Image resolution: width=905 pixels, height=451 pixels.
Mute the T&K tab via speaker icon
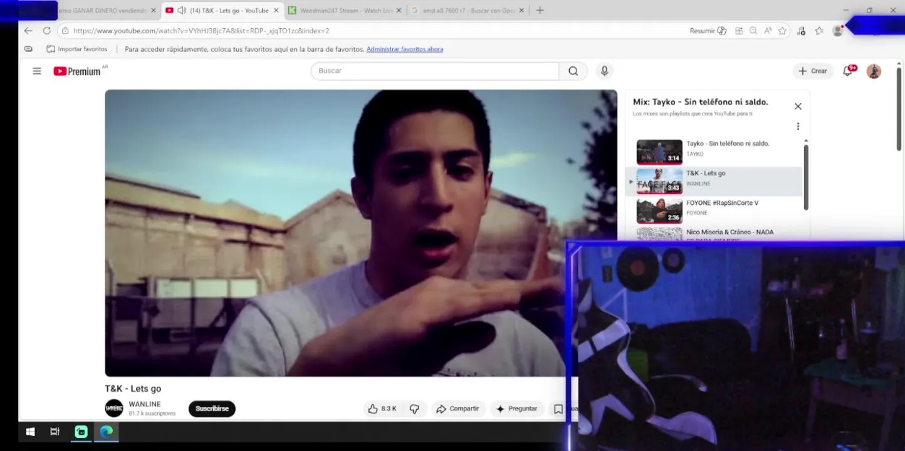click(181, 11)
